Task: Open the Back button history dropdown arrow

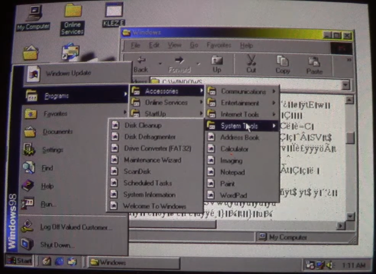Action: (x=160, y=64)
